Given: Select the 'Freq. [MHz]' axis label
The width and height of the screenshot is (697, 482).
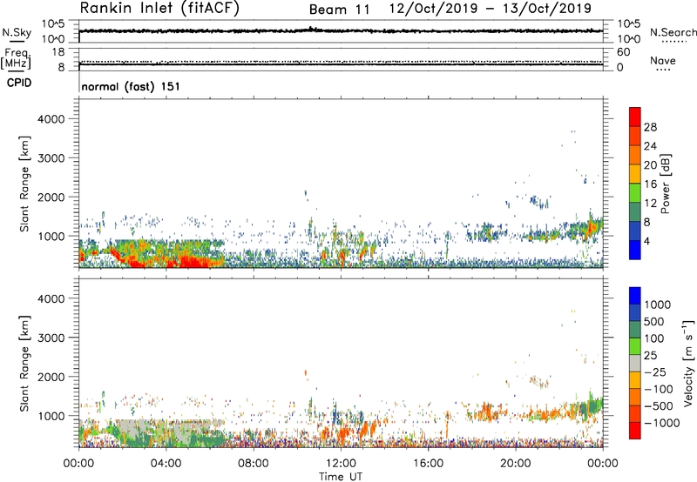Looking at the screenshot, I should click(x=17, y=58).
